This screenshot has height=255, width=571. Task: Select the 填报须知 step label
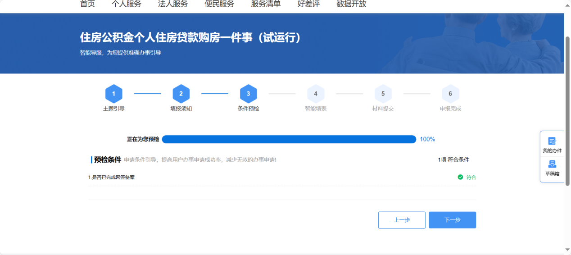point(181,109)
